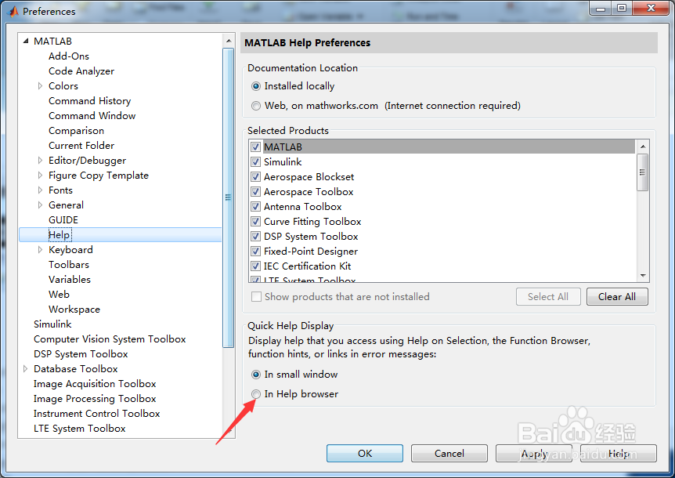Select Web, on mathworks.com option
Viewport: 675px width, 478px height.
pyautogui.click(x=256, y=106)
